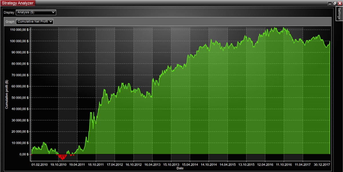The image size is (343, 172).
Task: Open the Graph dropdown showing Cumulative Net Profit
Action: [35, 22]
